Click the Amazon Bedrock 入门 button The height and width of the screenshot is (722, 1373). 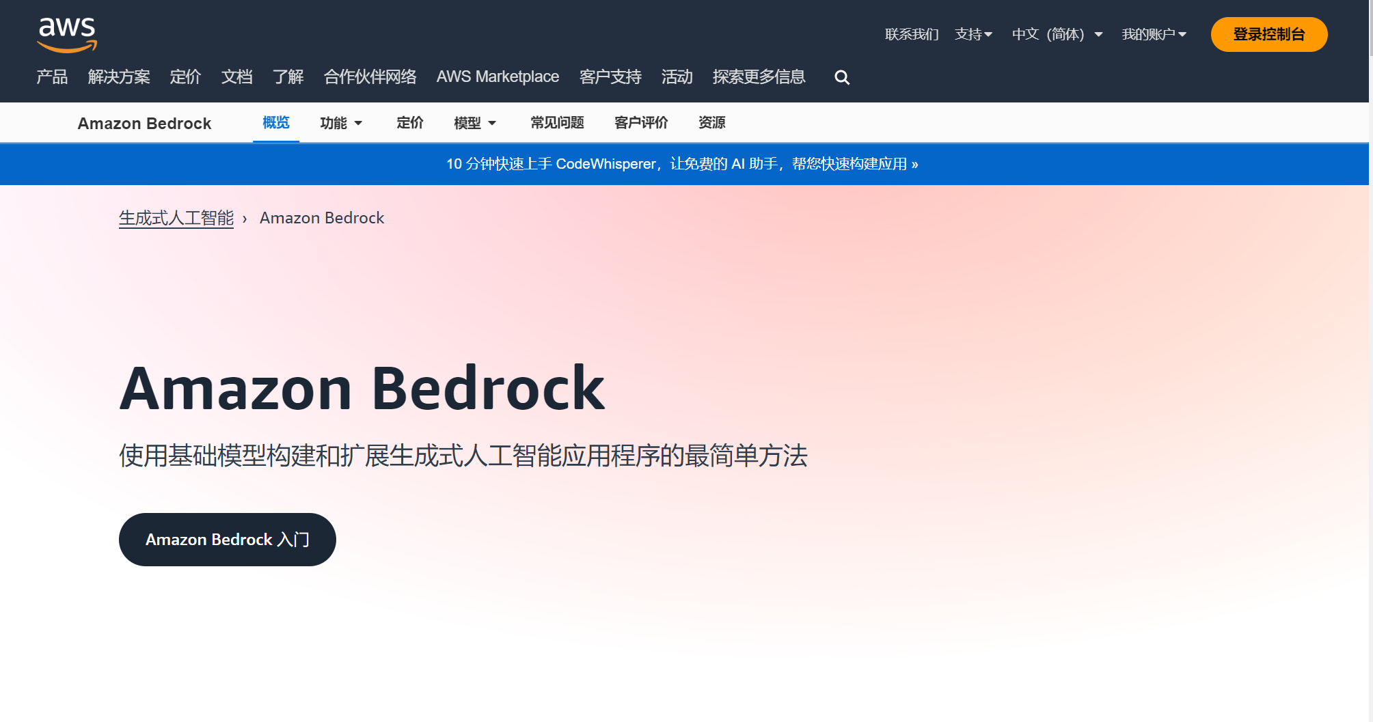point(228,540)
